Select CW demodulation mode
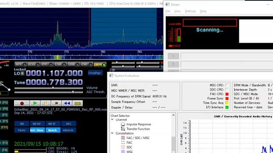 87,64
